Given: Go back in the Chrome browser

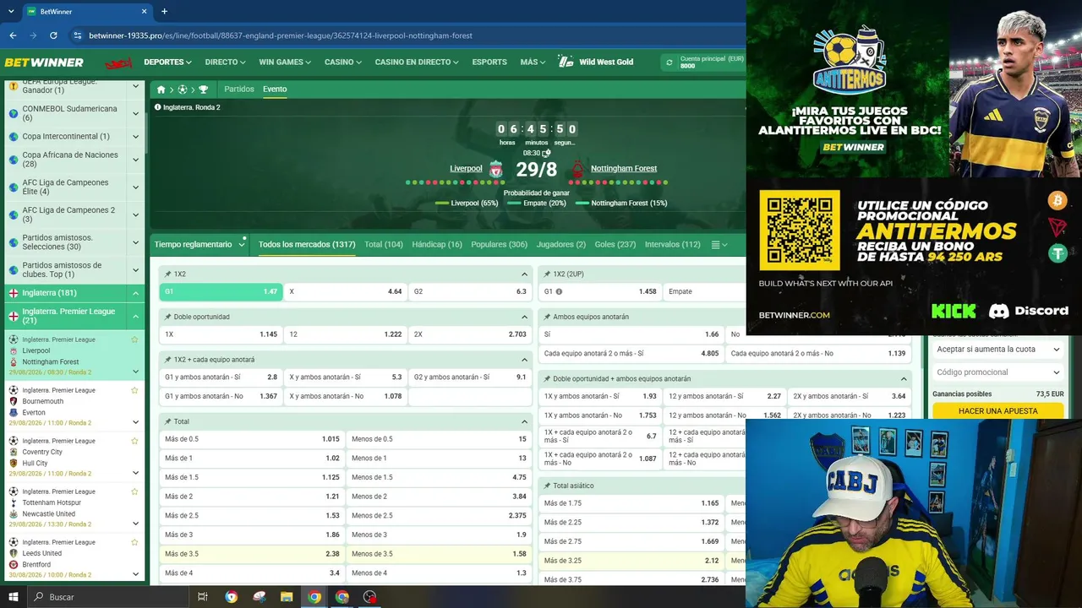Looking at the screenshot, I should click(13, 35).
